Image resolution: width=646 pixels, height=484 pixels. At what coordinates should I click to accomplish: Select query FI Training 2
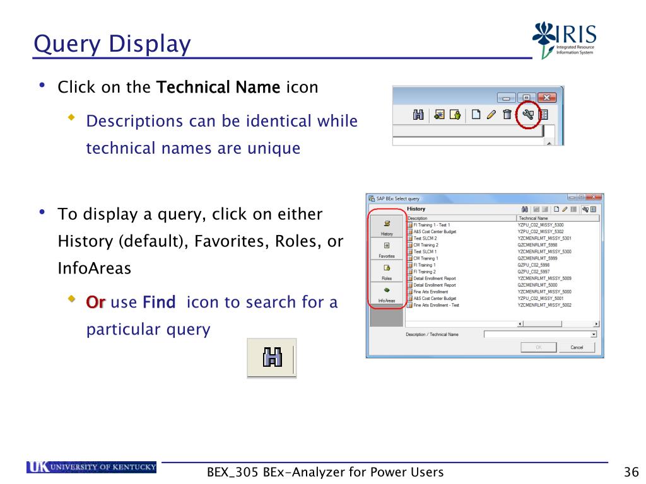point(425,272)
